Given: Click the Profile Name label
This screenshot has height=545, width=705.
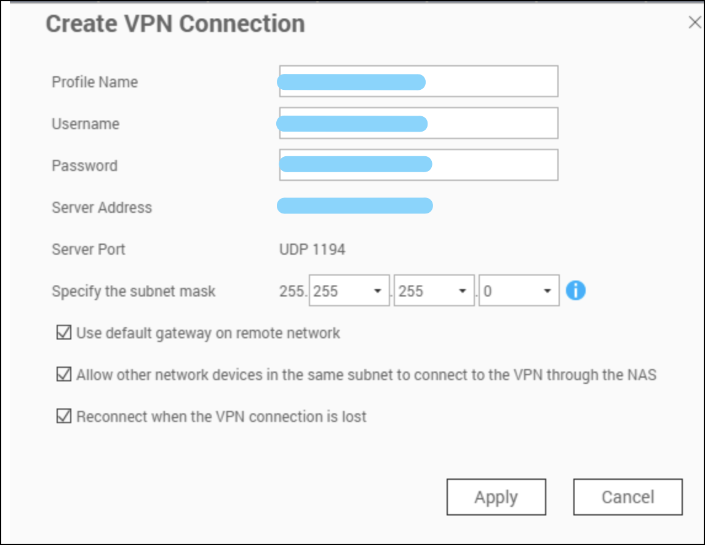Looking at the screenshot, I should coord(95,82).
